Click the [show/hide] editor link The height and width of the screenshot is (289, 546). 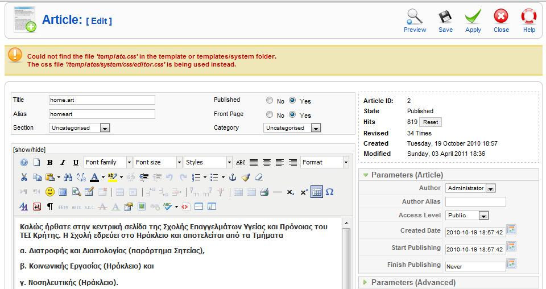[x=29, y=150]
